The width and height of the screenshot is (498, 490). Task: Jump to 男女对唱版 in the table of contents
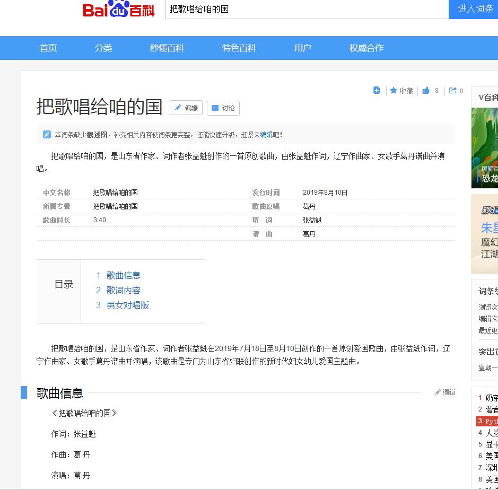click(128, 305)
